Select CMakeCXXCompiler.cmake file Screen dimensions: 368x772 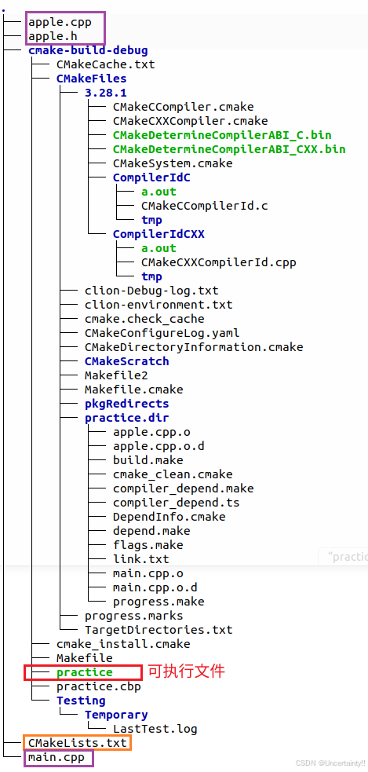[x=191, y=121]
